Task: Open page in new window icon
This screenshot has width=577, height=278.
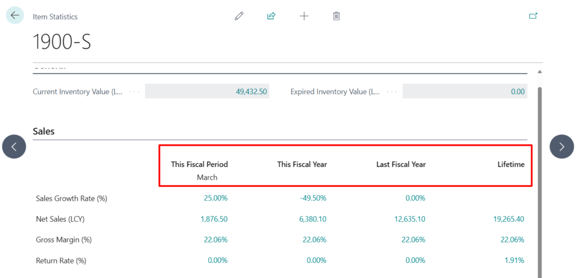Action: pyautogui.click(x=533, y=16)
